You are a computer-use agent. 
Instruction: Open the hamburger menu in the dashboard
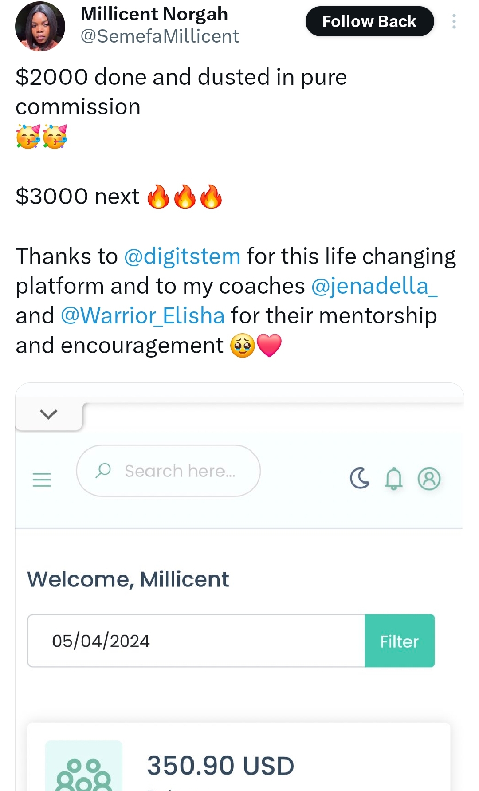click(42, 480)
